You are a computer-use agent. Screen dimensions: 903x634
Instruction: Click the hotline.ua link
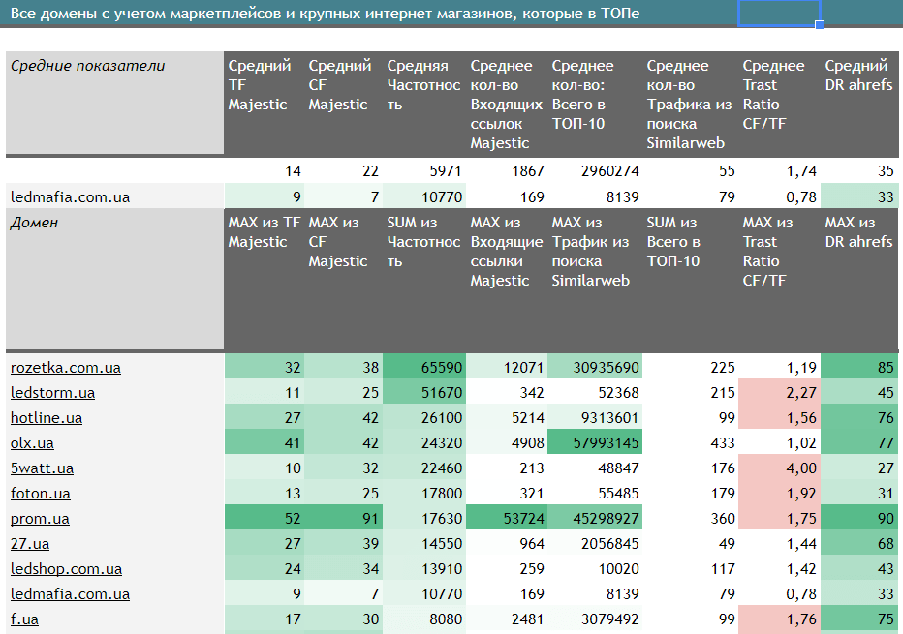click(x=47, y=418)
